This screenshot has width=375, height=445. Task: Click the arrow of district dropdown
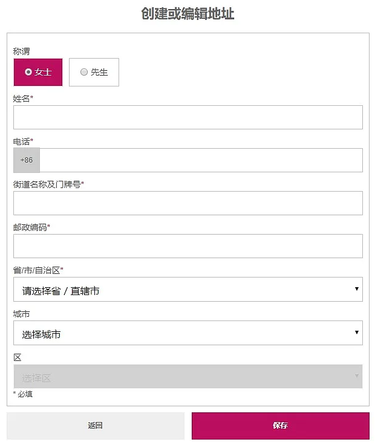click(356, 375)
